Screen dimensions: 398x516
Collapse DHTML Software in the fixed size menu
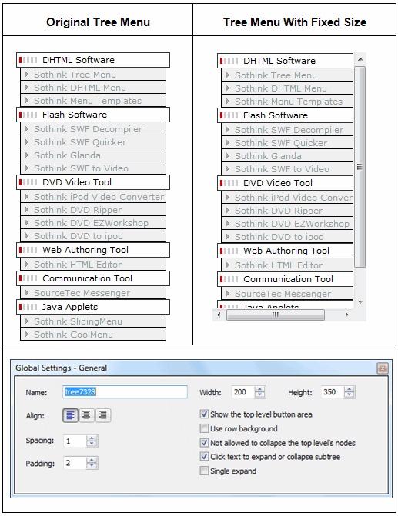coord(286,61)
